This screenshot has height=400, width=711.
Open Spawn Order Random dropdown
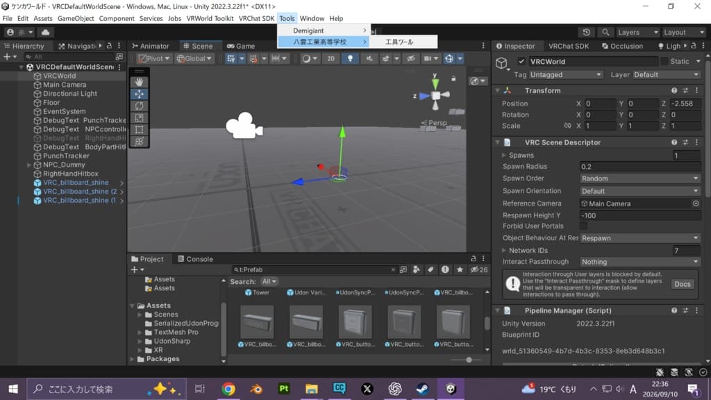pos(639,178)
